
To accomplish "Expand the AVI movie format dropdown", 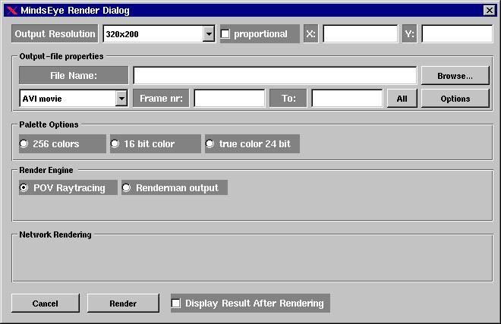I will click(x=121, y=99).
